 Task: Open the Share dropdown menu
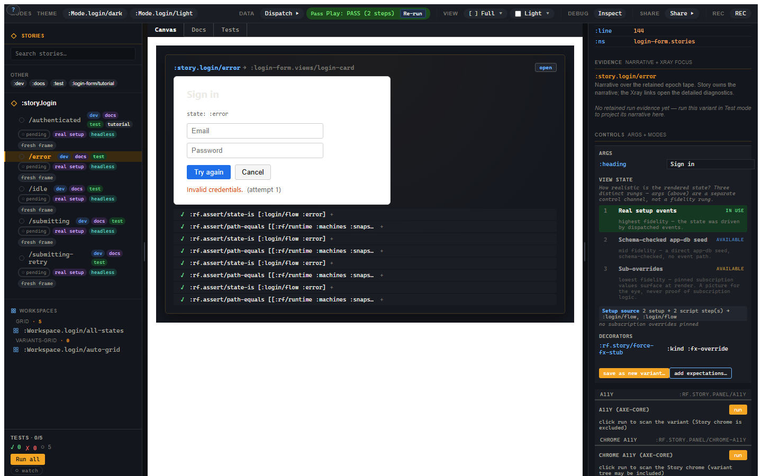click(x=682, y=13)
